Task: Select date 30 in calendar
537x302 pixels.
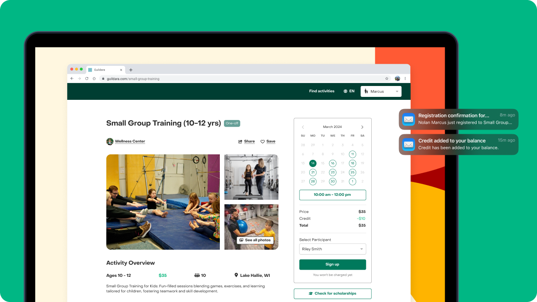Action: click(333, 182)
